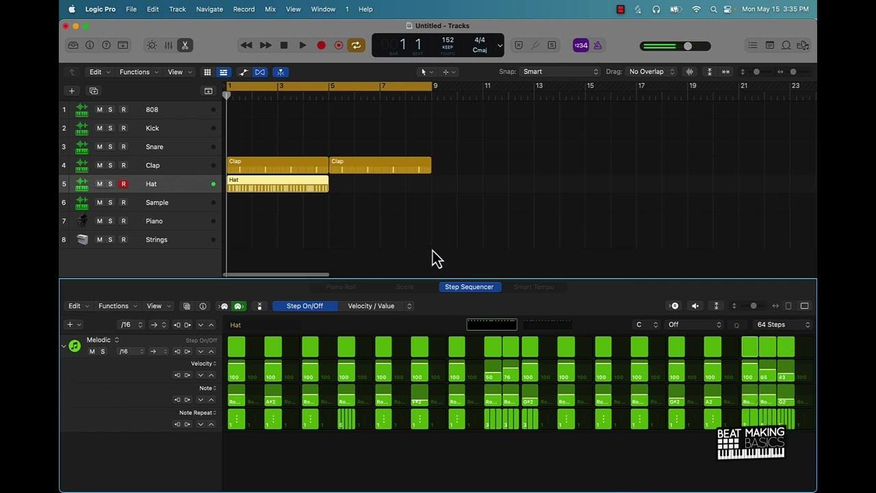This screenshot has width=876, height=493.
Task: Open Tracks area Functions menu
Action: [139, 72]
